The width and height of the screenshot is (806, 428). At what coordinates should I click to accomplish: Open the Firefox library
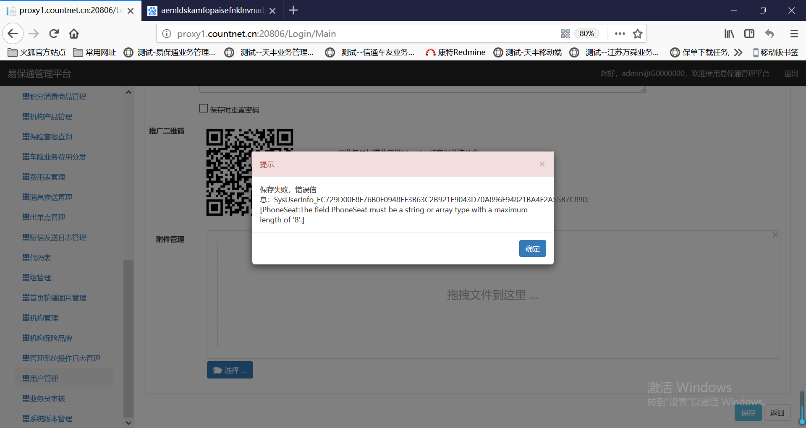pos(729,34)
